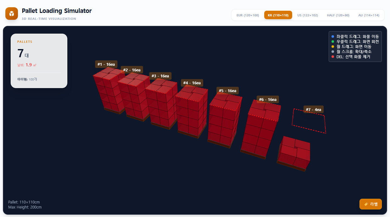The height and width of the screenshot is (217, 390).
Task: Select the short cargo stack on pallet 7
Action: [294, 153]
